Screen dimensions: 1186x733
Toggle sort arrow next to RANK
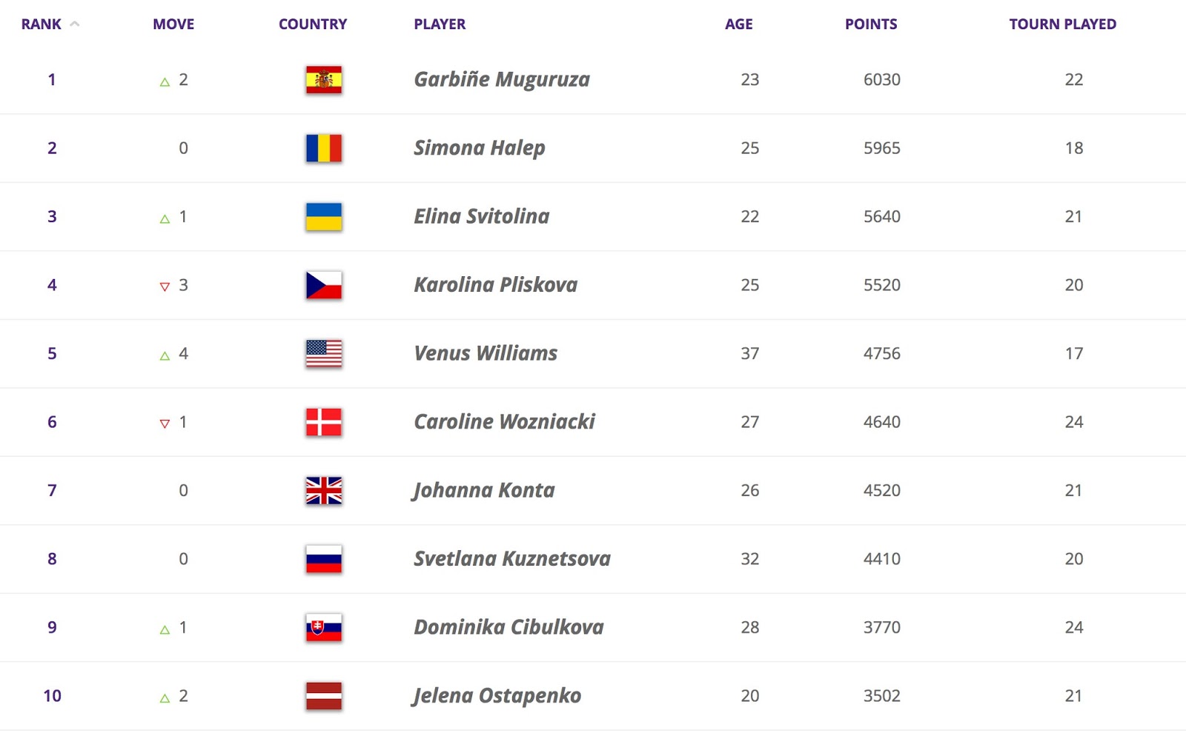pyautogui.click(x=74, y=24)
